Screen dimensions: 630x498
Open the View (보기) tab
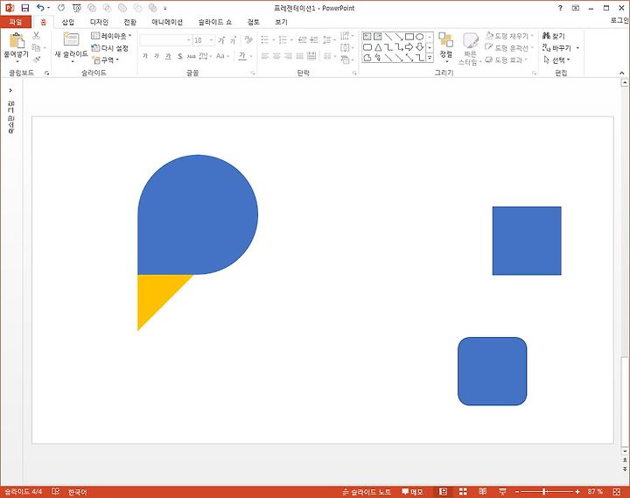tap(281, 22)
